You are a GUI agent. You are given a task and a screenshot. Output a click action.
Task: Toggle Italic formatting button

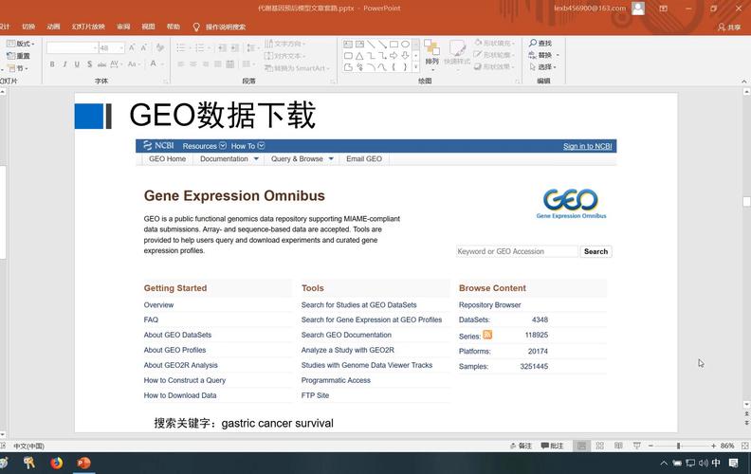pyautogui.click(x=64, y=64)
